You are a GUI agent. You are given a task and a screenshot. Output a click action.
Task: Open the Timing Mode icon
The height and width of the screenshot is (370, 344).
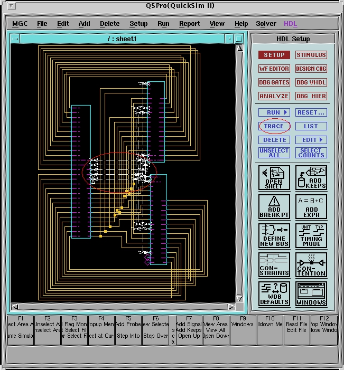pyautogui.click(x=311, y=235)
